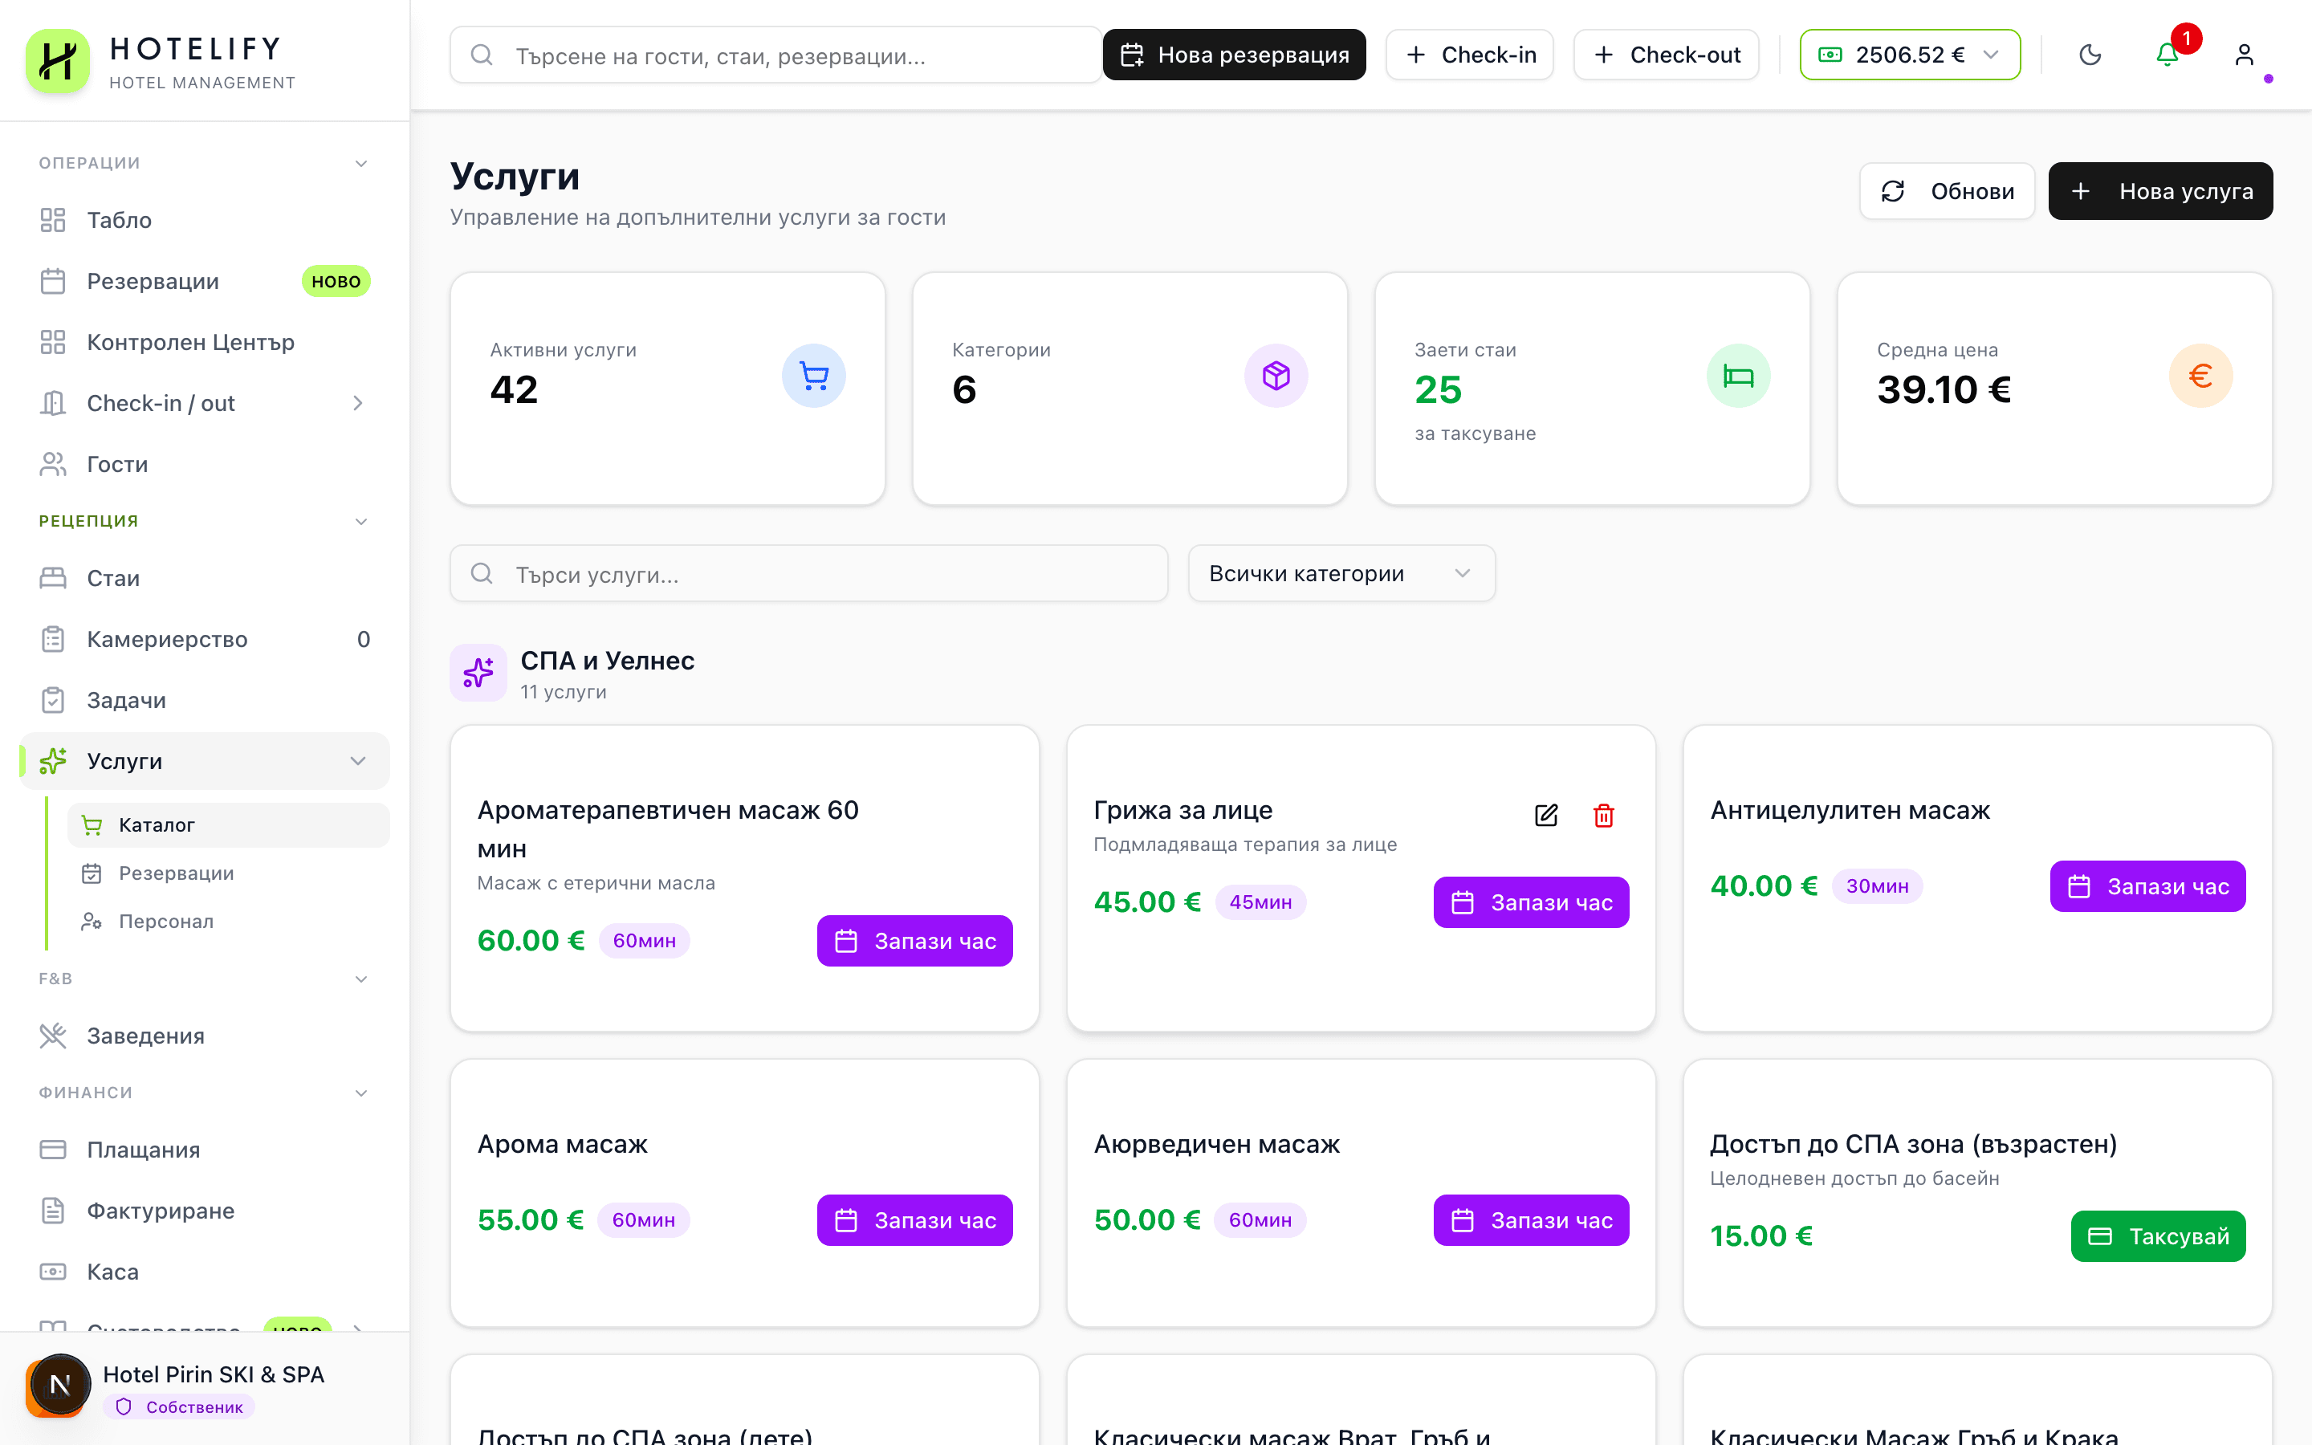The image size is (2312, 1445).
Task: Click the shopping cart icon in Активни услуги card
Action: (813, 376)
